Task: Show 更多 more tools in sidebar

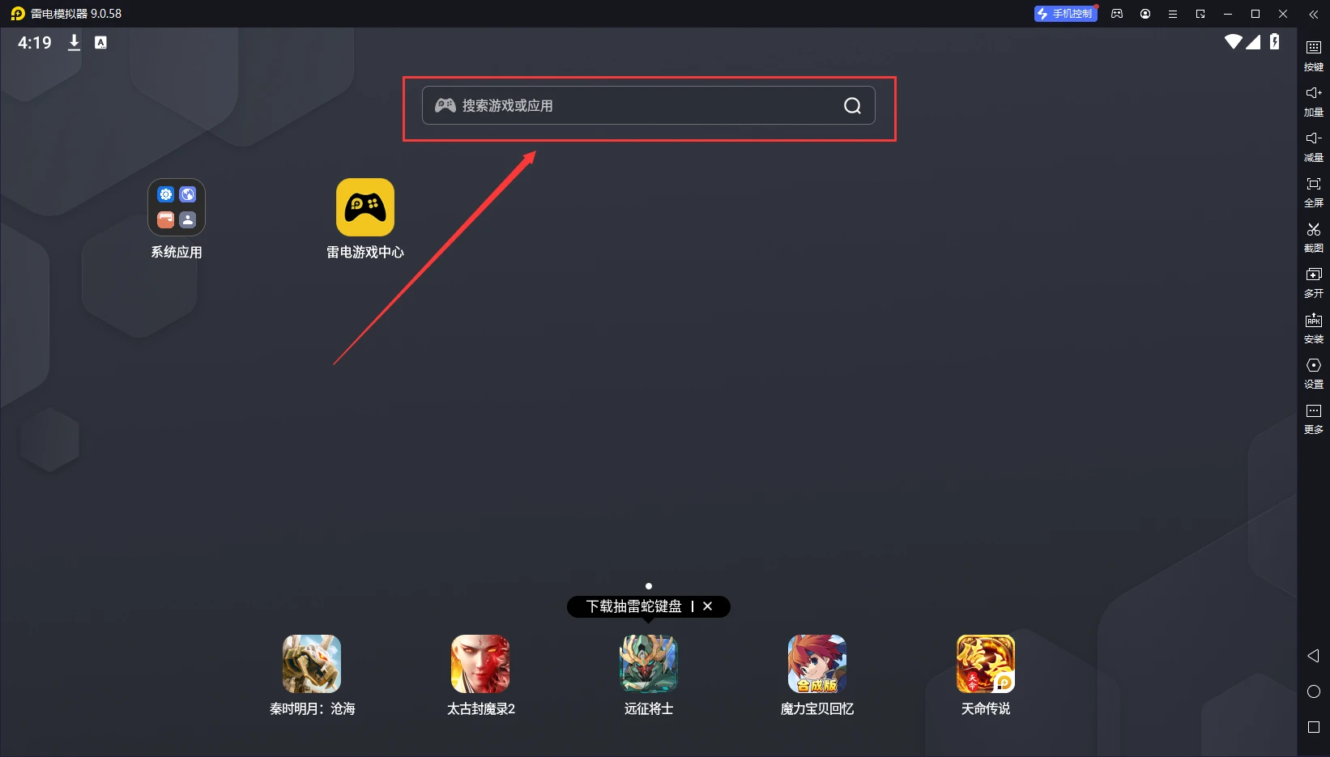Action: click(1314, 418)
